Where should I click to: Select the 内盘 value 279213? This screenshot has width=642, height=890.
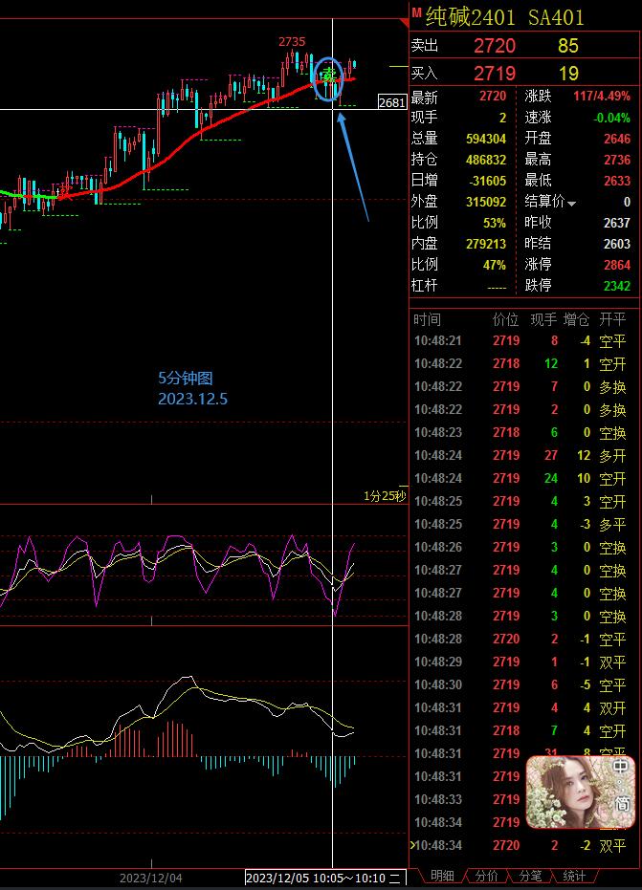(486, 244)
